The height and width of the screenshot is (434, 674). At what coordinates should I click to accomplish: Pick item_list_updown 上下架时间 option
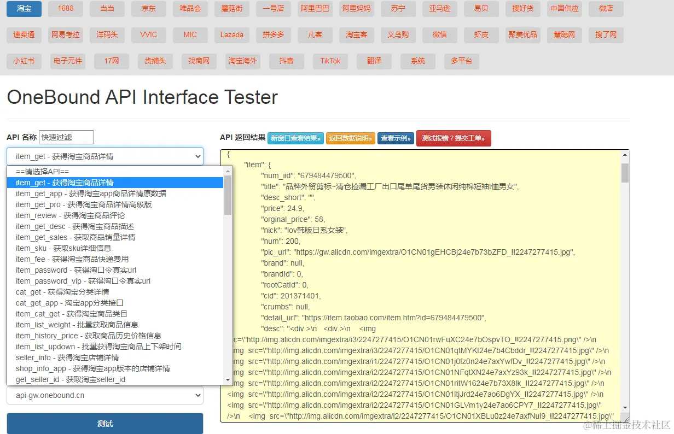pyautogui.click(x=115, y=347)
